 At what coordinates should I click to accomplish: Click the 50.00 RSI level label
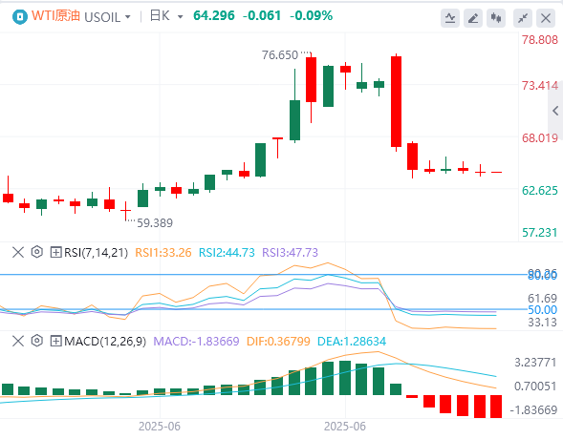click(x=542, y=309)
